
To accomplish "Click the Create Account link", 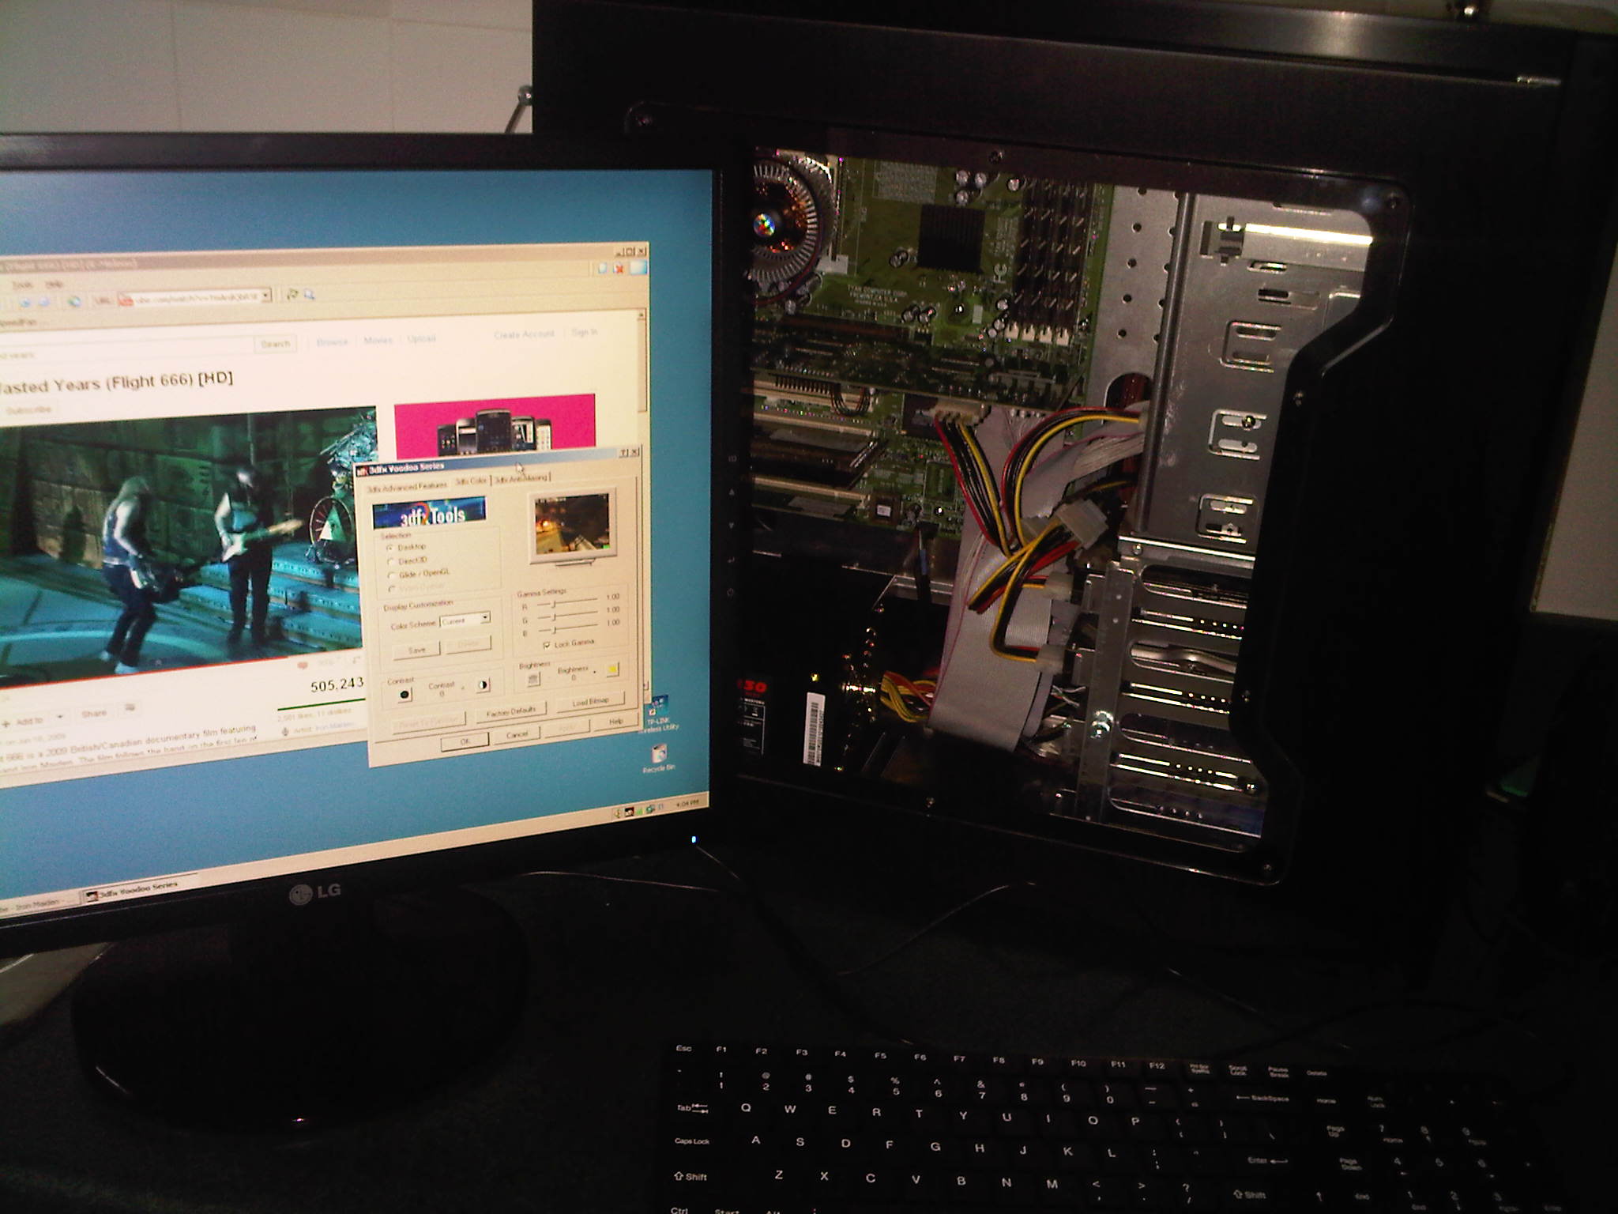I will coord(524,335).
